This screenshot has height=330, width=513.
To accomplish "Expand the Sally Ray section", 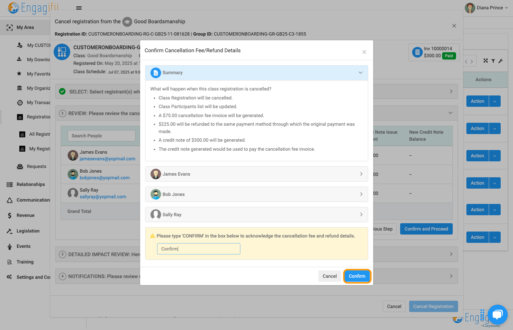I will tap(361, 215).
